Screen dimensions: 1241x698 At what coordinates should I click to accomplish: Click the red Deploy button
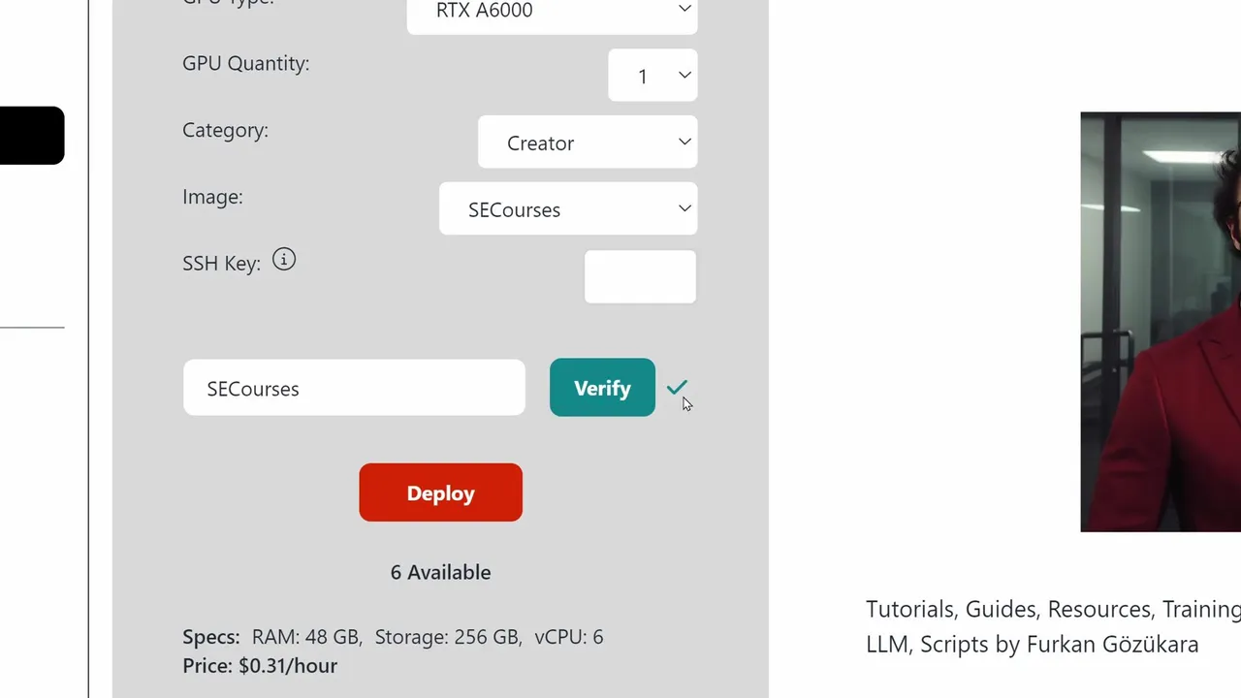click(x=440, y=492)
